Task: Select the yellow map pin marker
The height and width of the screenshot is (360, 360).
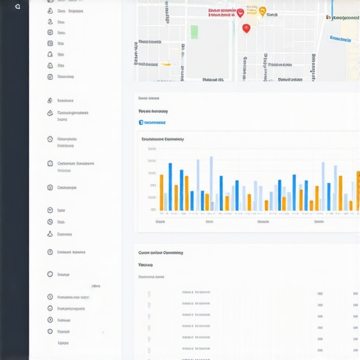Action: click(262, 11)
